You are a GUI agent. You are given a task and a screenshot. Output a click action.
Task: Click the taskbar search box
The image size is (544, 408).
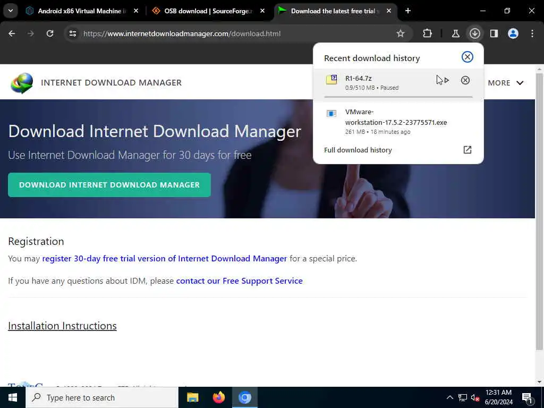[x=101, y=397]
